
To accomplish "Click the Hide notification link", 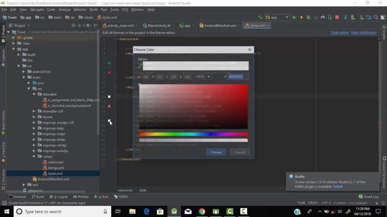I will point(364,33).
